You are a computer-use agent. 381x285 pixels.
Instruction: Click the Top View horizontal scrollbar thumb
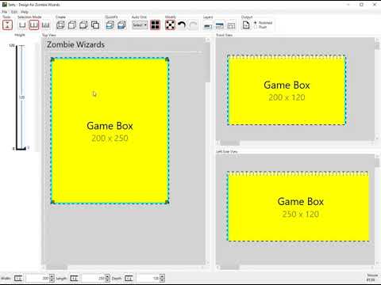[x=56, y=268]
